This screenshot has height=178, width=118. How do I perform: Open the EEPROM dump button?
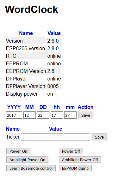point(75,168)
